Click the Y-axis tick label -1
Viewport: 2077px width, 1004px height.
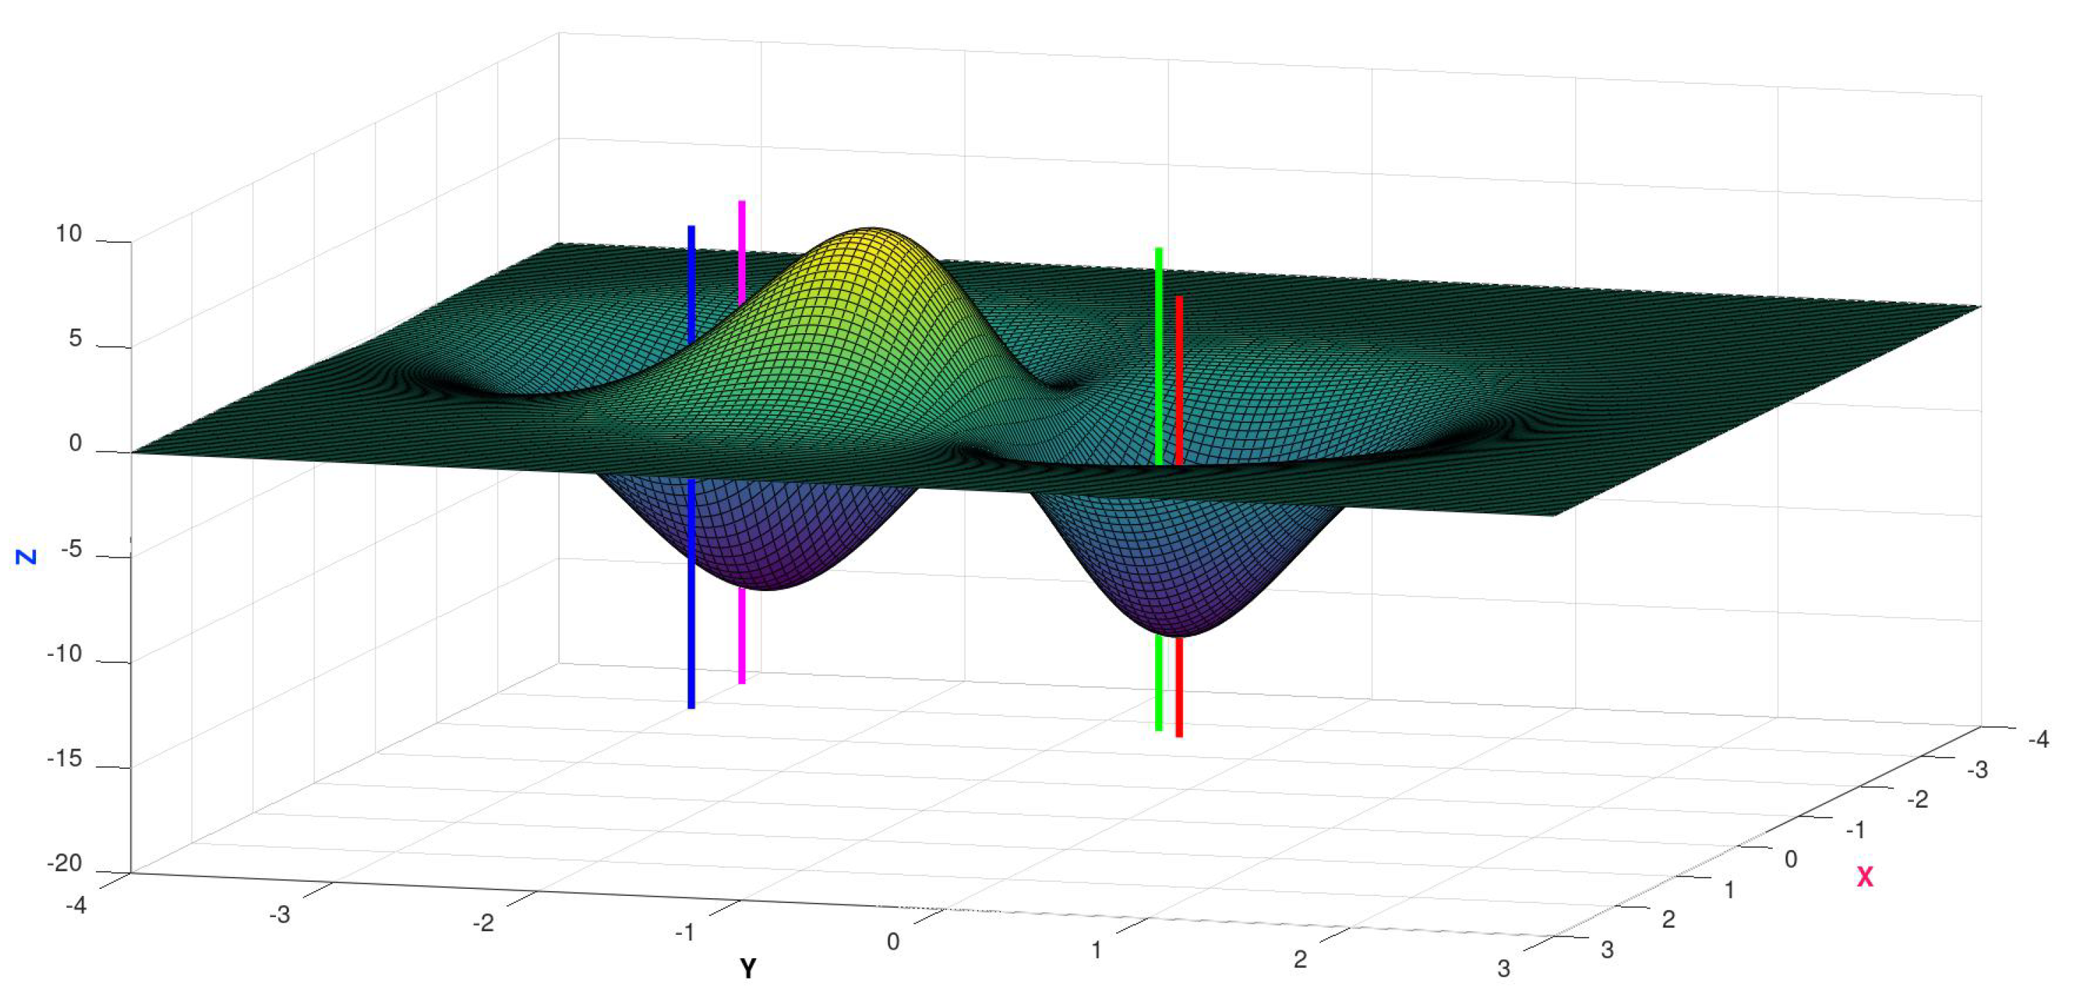[x=685, y=932]
